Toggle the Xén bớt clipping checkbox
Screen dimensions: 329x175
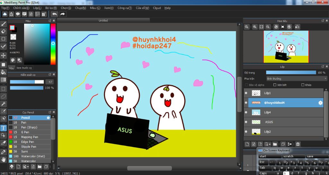[275, 85]
